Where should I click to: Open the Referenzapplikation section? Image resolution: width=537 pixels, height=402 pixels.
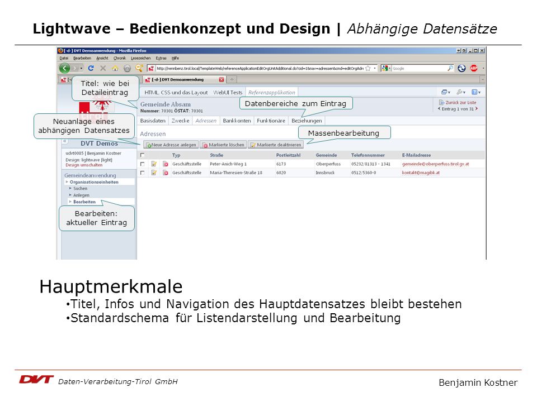coord(272,92)
